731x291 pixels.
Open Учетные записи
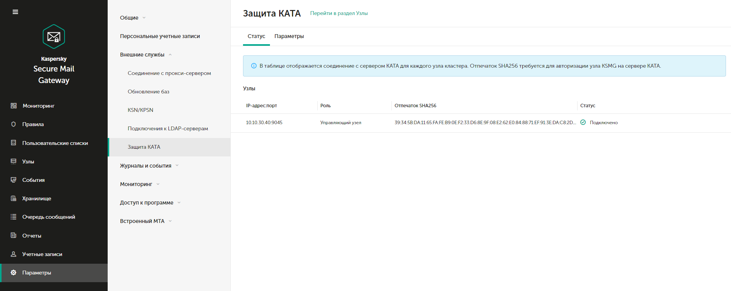click(x=42, y=254)
